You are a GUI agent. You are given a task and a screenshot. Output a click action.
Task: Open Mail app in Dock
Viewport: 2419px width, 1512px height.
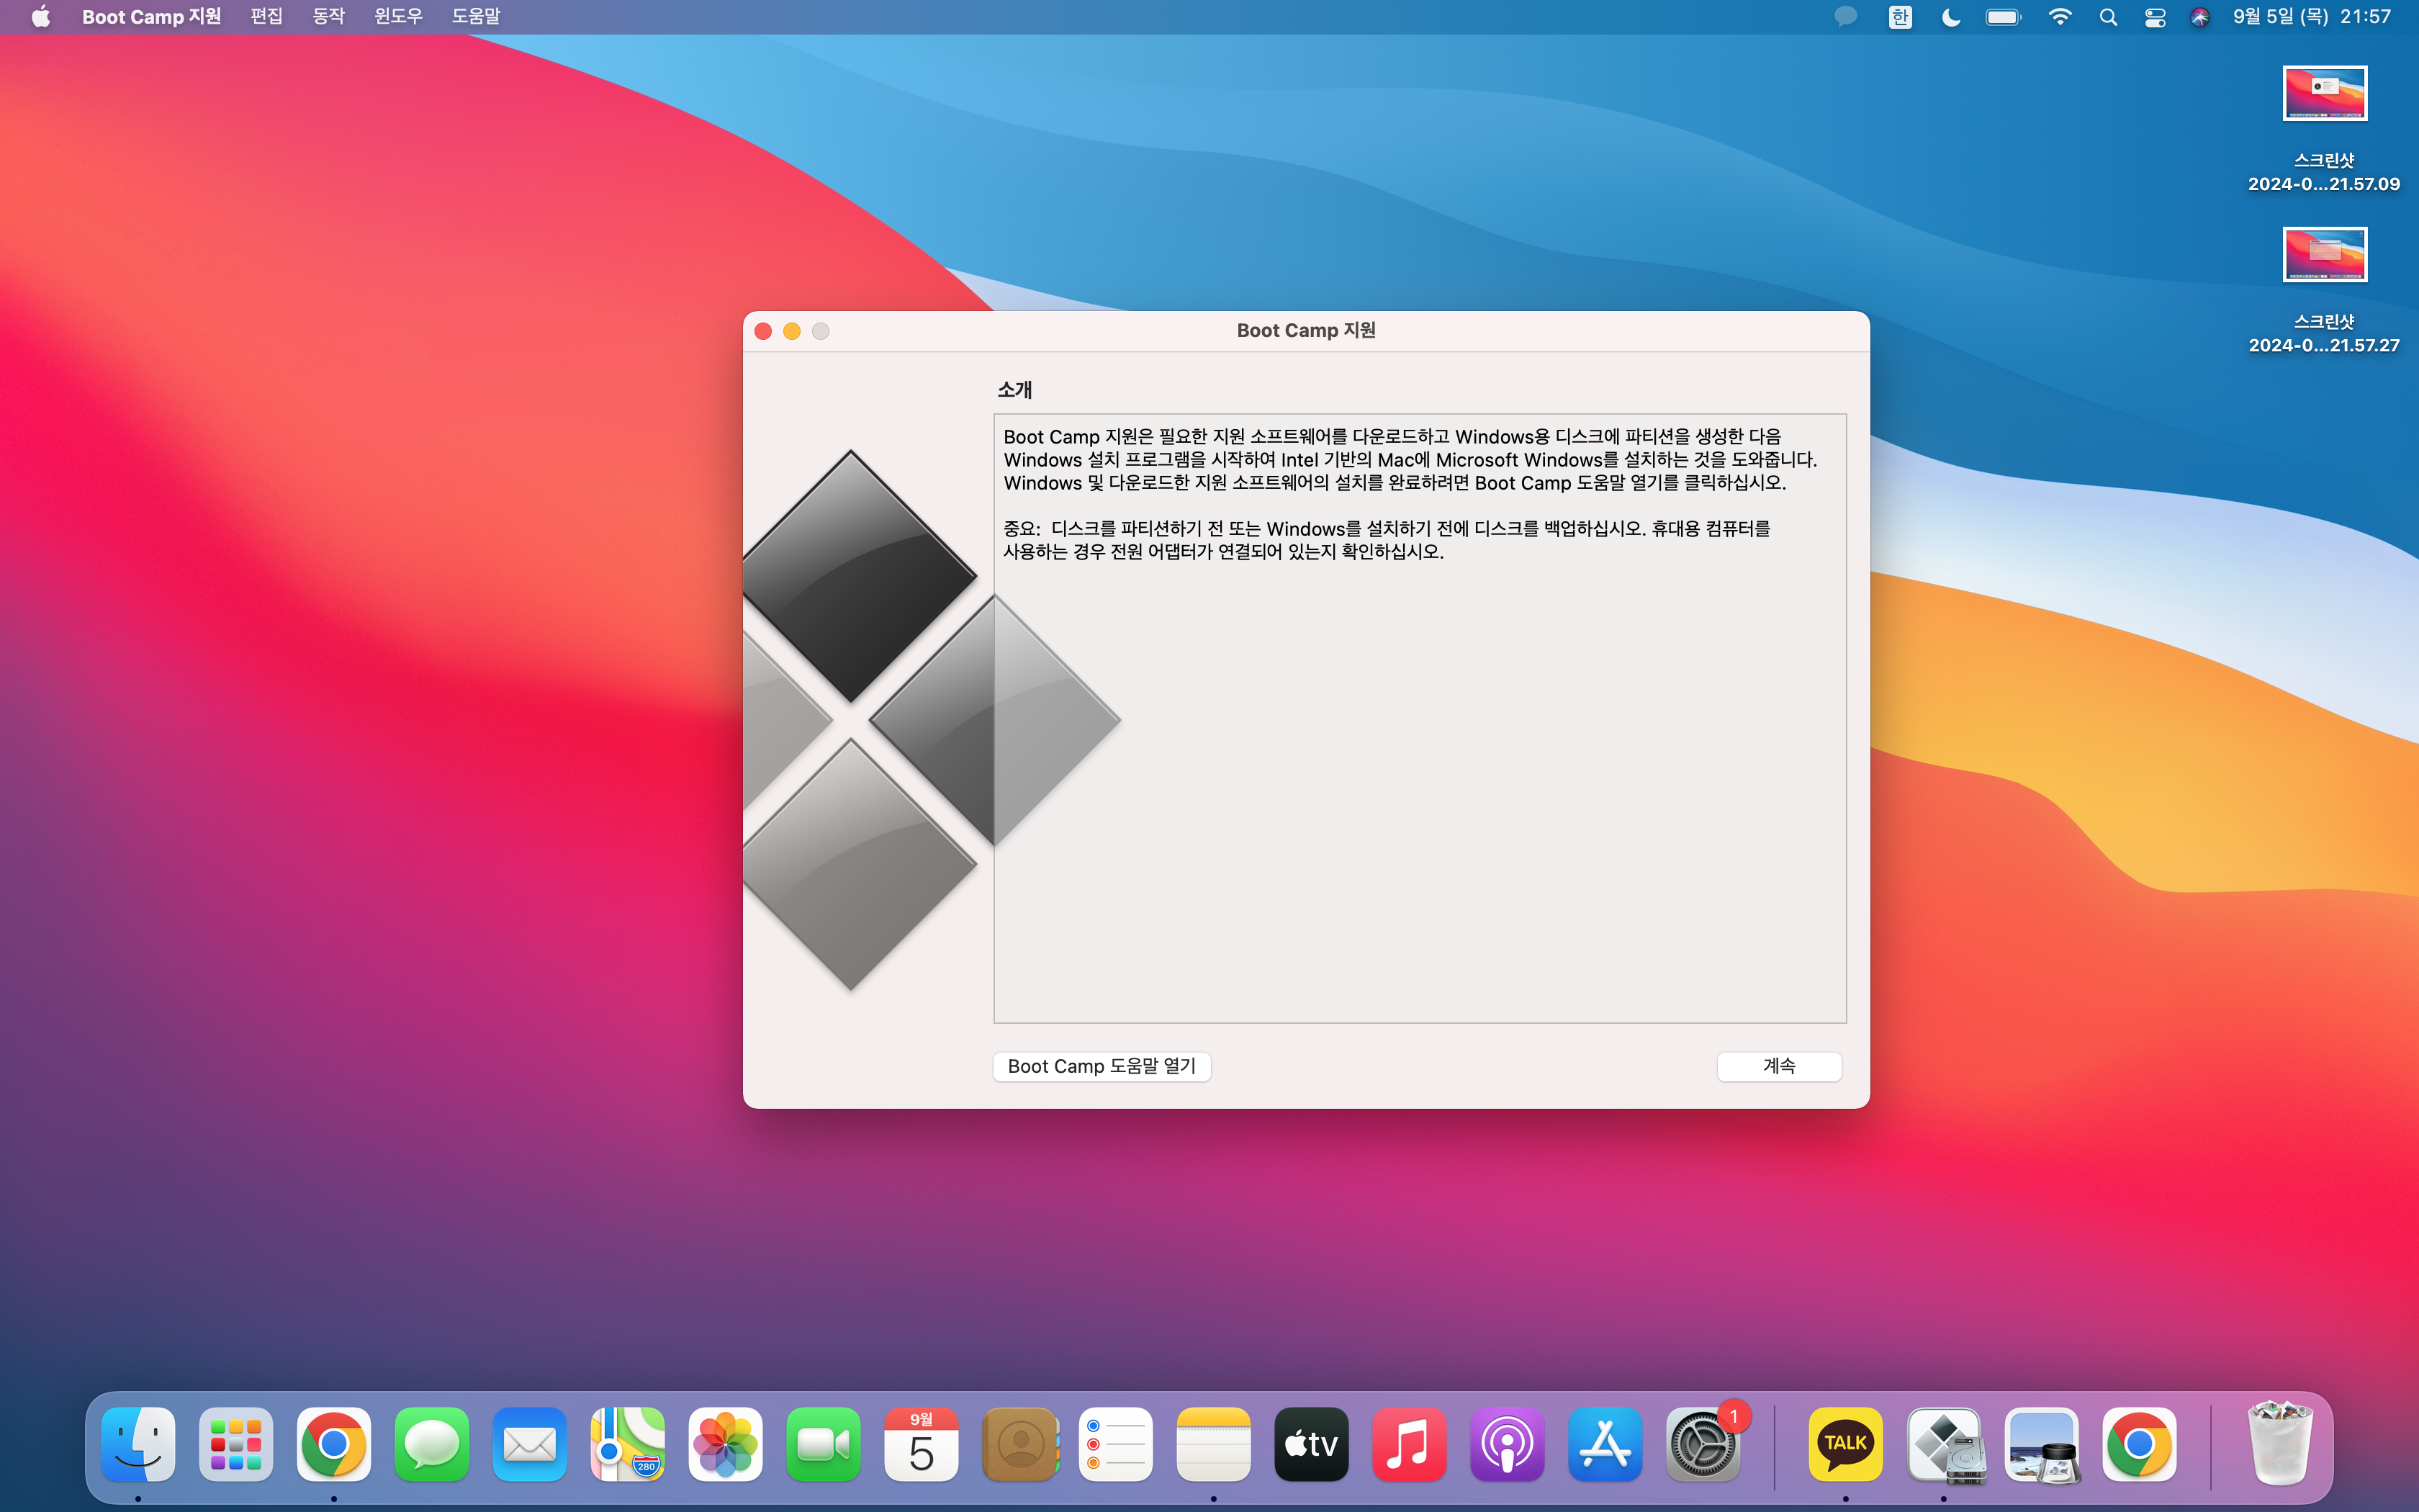[530, 1444]
